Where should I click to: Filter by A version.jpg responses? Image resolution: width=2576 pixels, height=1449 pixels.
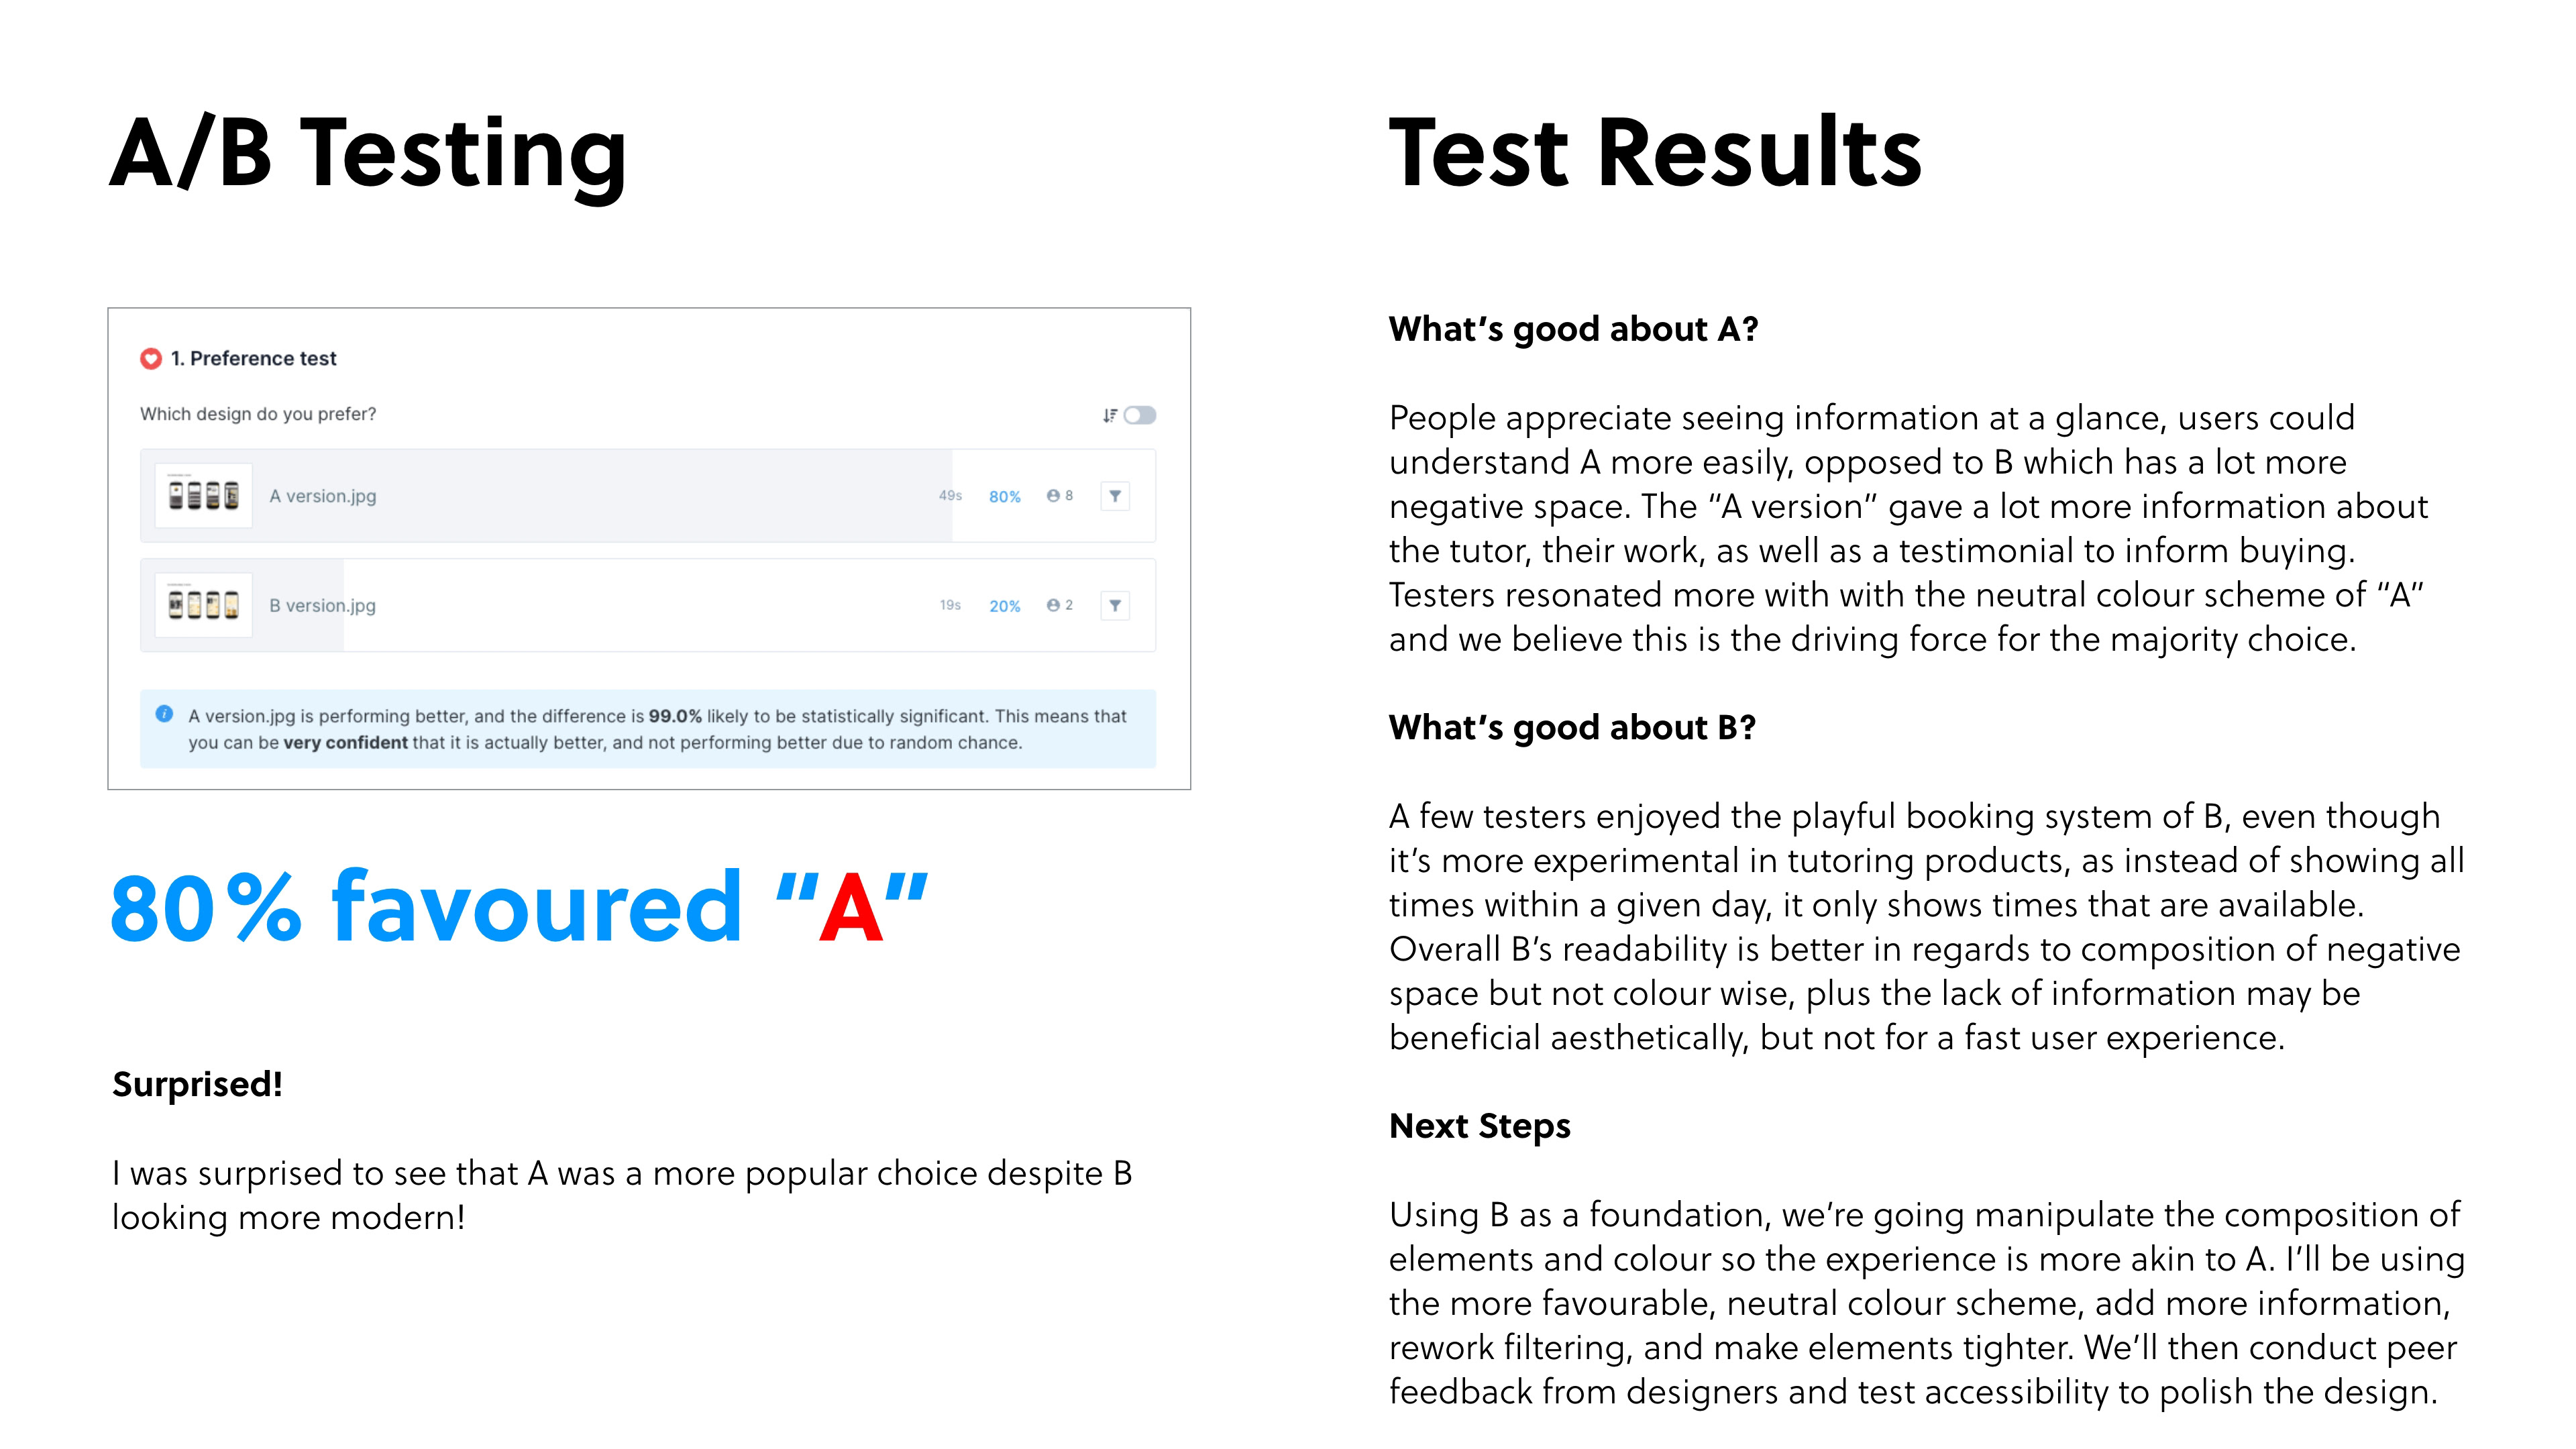click(x=1115, y=496)
